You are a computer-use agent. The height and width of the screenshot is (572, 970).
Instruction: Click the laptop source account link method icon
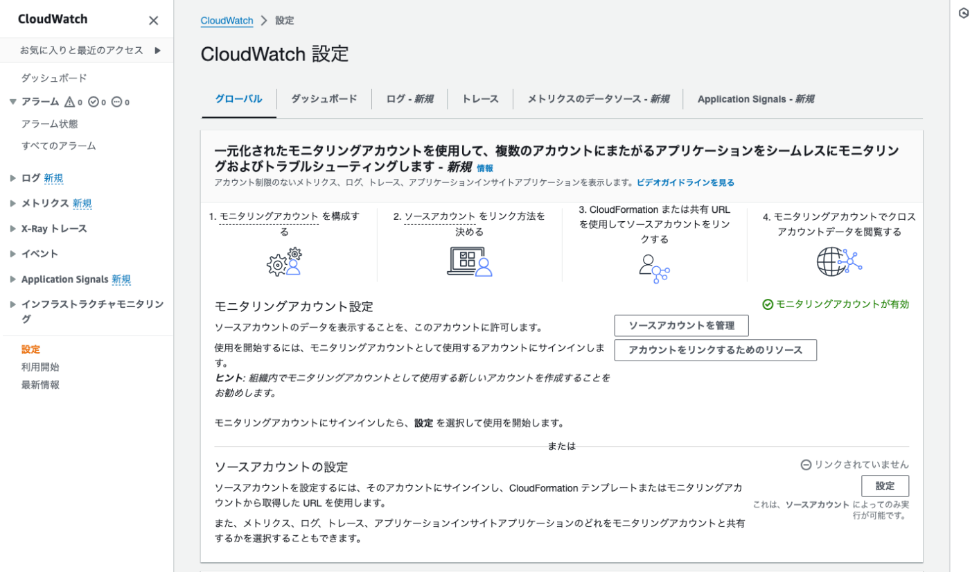(x=469, y=262)
